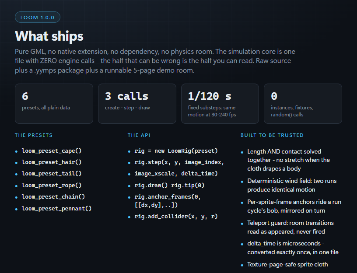Click loom_preset_pennant() list item
357x273 pixels.
57,209
